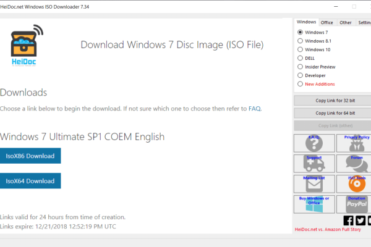Select the New Additions radio option

coord(301,83)
